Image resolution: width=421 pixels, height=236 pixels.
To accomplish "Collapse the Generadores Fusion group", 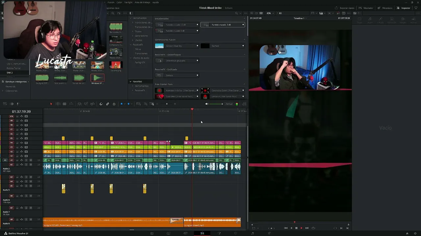I will coord(244,40).
